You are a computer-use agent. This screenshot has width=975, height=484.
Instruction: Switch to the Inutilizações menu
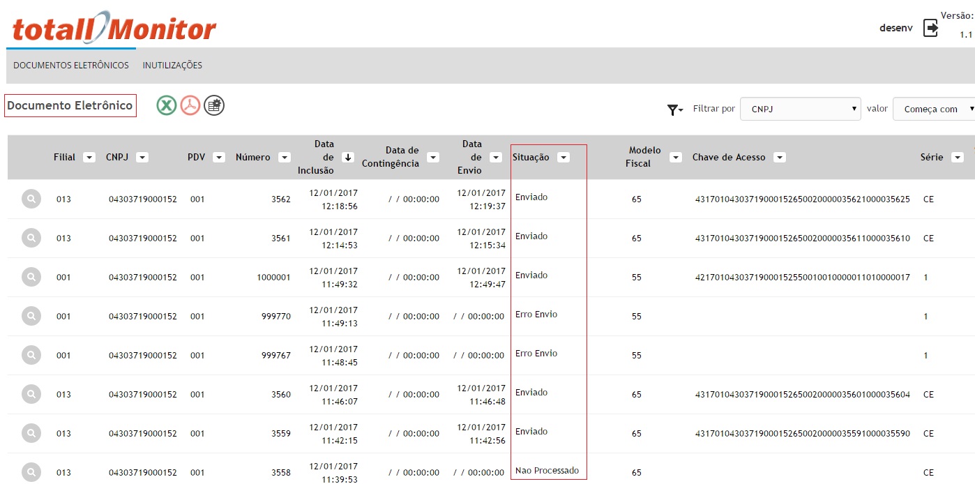[172, 66]
